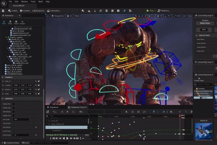Click the Unreal Engine logo icon
Image resolution: width=217 pixels, height=145 pixels.
pyautogui.click(x=4, y=3)
